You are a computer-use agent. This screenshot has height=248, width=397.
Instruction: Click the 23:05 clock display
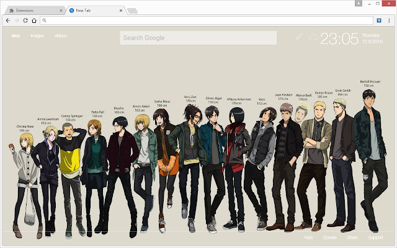(x=339, y=38)
